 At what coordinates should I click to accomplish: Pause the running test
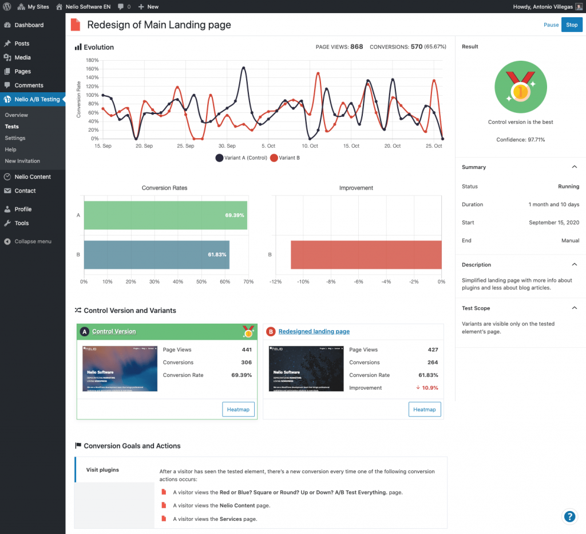tap(551, 25)
